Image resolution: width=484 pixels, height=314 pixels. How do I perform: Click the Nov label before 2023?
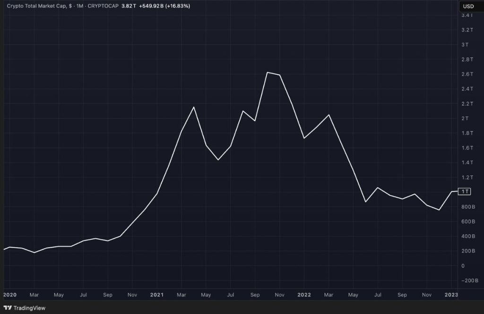[x=427, y=295]
